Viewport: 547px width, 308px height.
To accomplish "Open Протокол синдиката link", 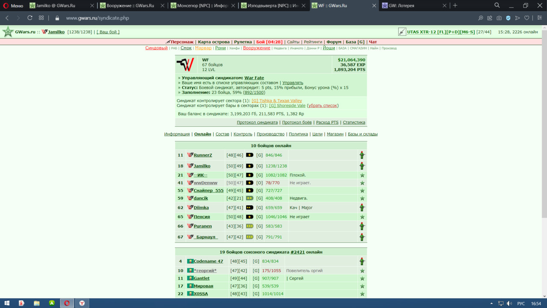I will coord(257,122).
